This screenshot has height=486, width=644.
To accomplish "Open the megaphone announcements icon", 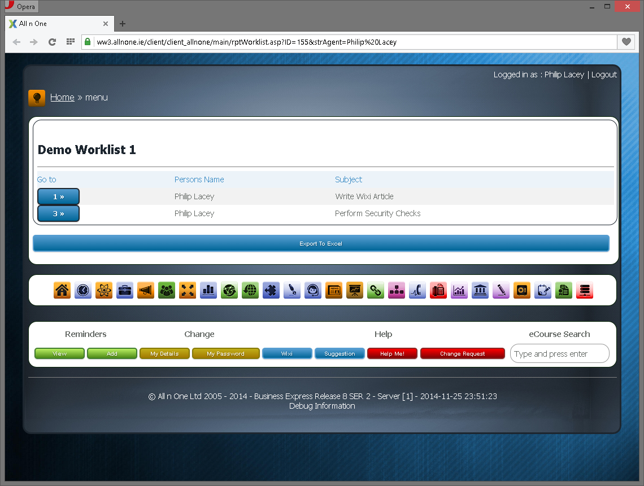I will pos(146,290).
